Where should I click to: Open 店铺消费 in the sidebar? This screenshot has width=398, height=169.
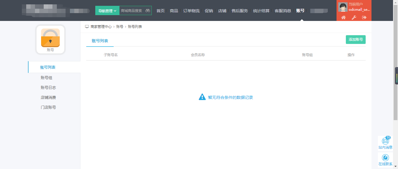point(48,97)
